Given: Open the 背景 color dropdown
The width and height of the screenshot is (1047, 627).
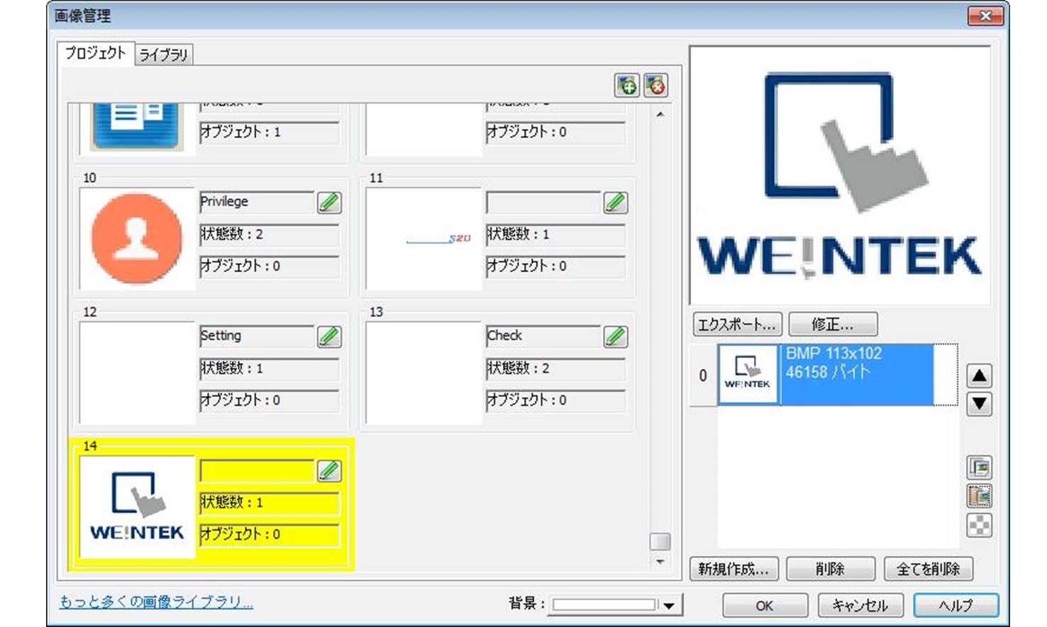Looking at the screenshot, I should click(x=668, y=605).
